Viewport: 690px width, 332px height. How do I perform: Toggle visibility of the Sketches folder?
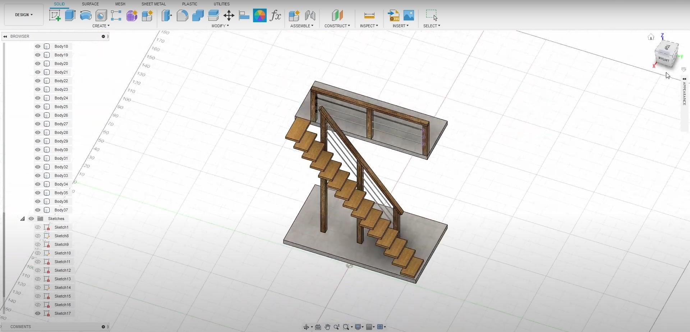31,219
